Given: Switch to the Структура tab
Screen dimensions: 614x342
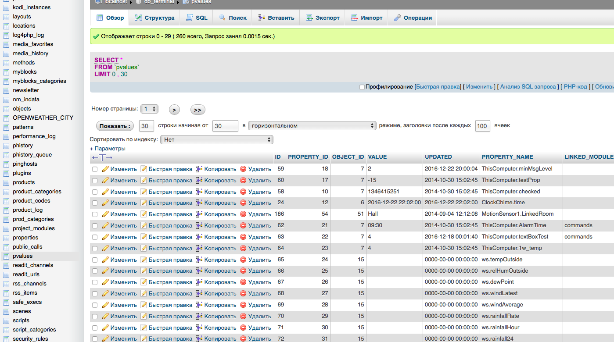Looking at the screenshot, I should point(154,18).
